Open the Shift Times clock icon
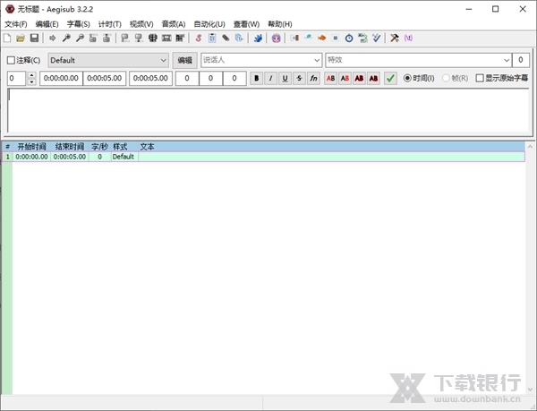537x411 pixels. pos(349,39)
